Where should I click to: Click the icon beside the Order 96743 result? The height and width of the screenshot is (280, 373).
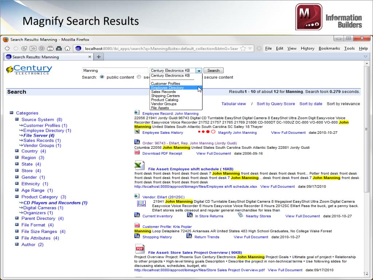137,142
